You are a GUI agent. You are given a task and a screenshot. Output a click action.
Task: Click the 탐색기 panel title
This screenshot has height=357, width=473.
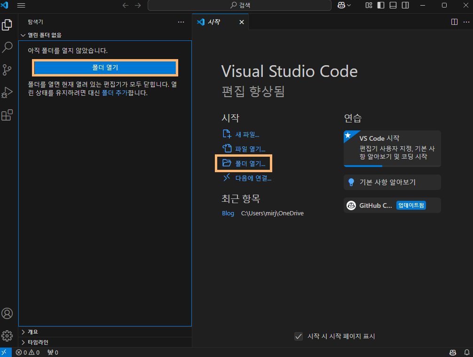(36, 22)
